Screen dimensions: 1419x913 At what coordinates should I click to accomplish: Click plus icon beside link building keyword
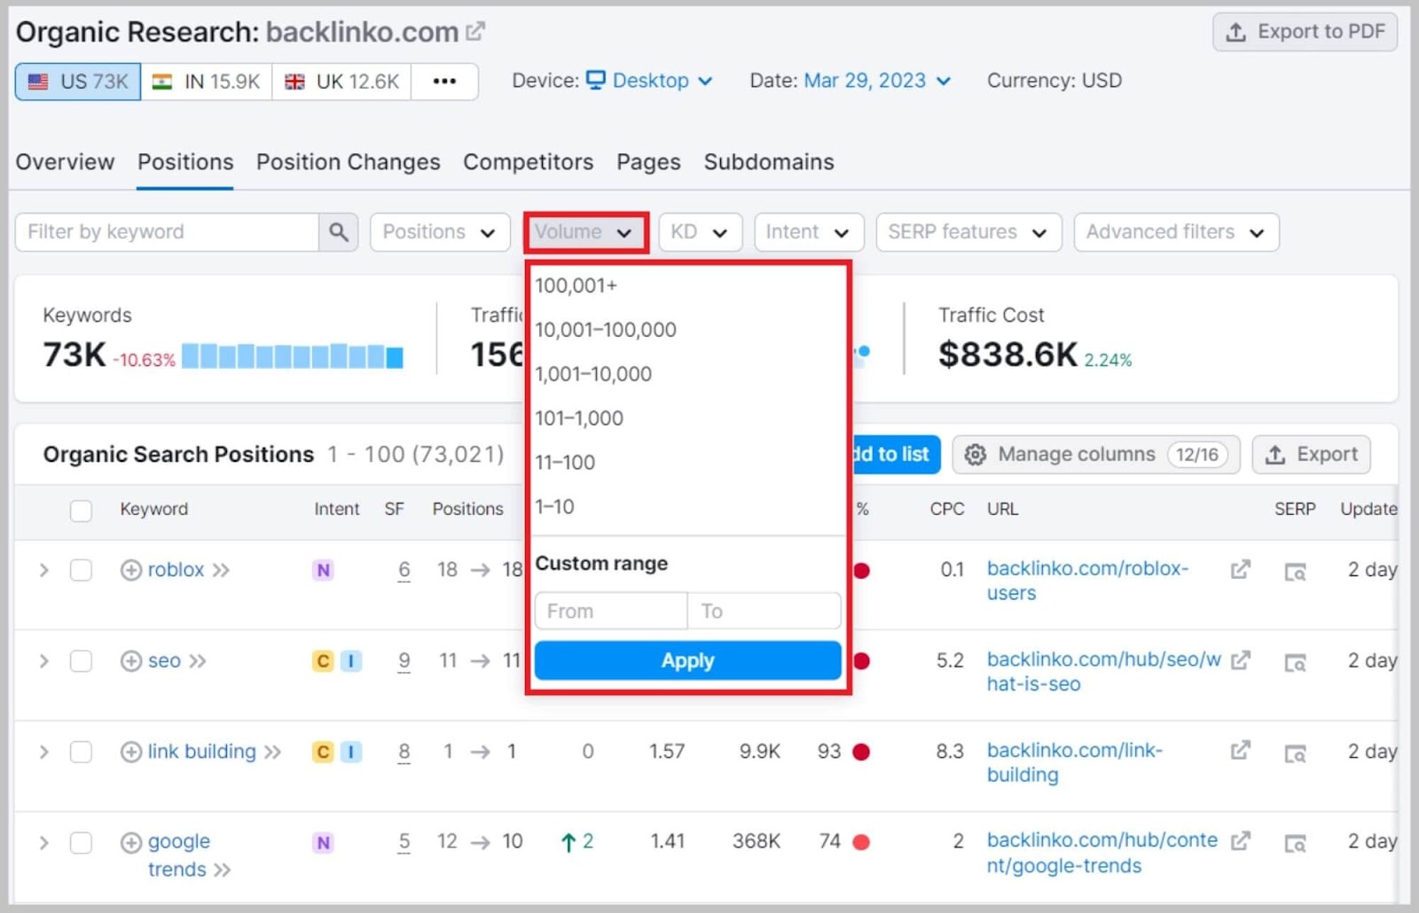130,753
